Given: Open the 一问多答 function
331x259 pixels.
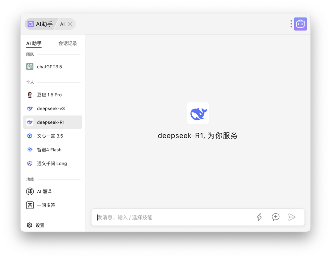Looking at the screenshot, I should point(53,205).
